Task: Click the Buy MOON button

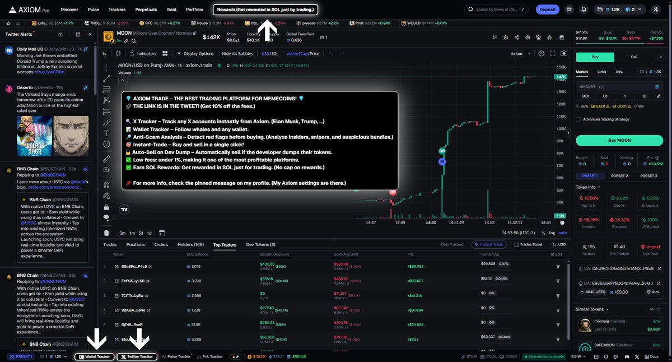Action: click(619, 140)
